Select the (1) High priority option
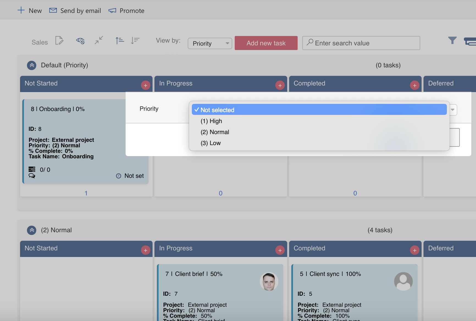The image size is (476, 321). [x=211, y=121]
